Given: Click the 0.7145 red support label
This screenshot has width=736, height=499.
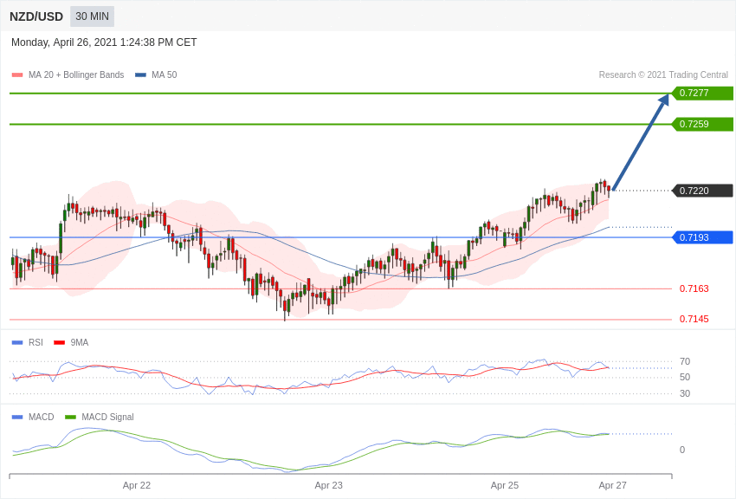Looking at the screenshot, I should pyautogui.click(x=694, y=319).
